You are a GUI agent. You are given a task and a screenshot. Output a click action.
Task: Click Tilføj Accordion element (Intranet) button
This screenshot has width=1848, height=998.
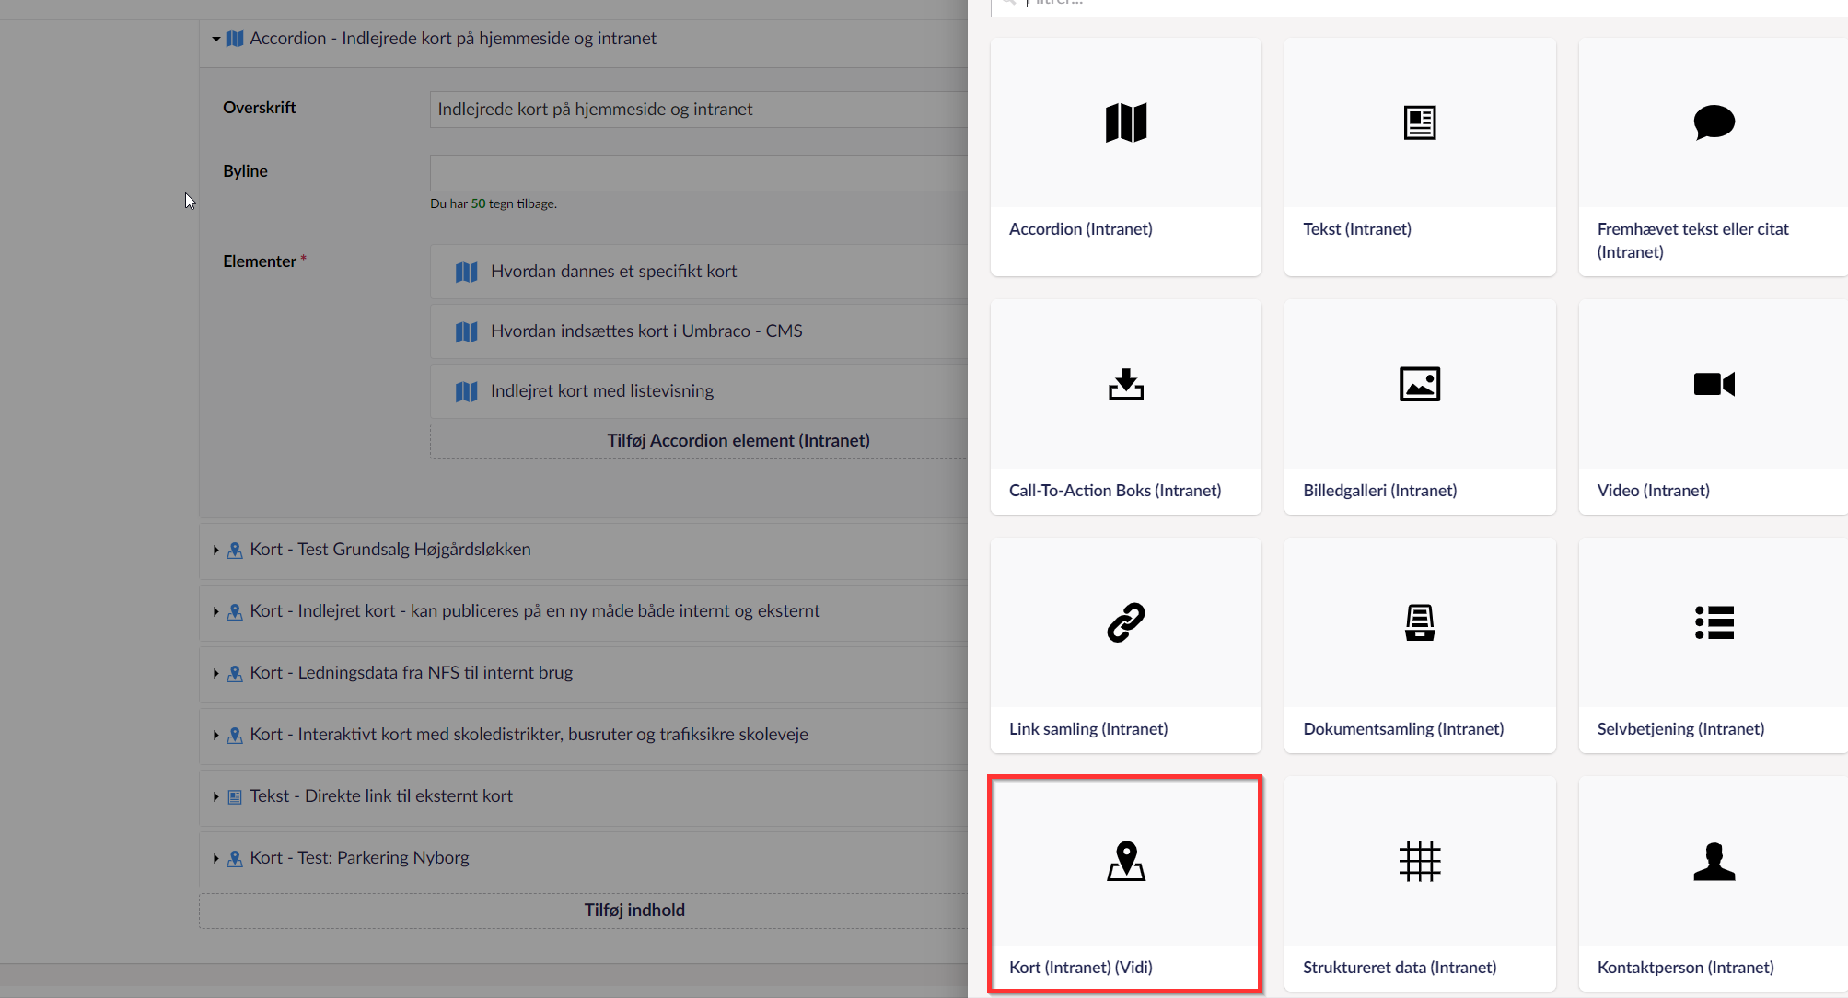pyautogui.click(x=738, y=441)
